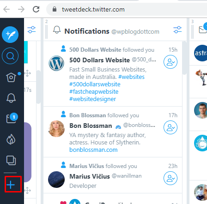Open 500 Dollars Website WordPress avatar

click(x=56, y=63)
